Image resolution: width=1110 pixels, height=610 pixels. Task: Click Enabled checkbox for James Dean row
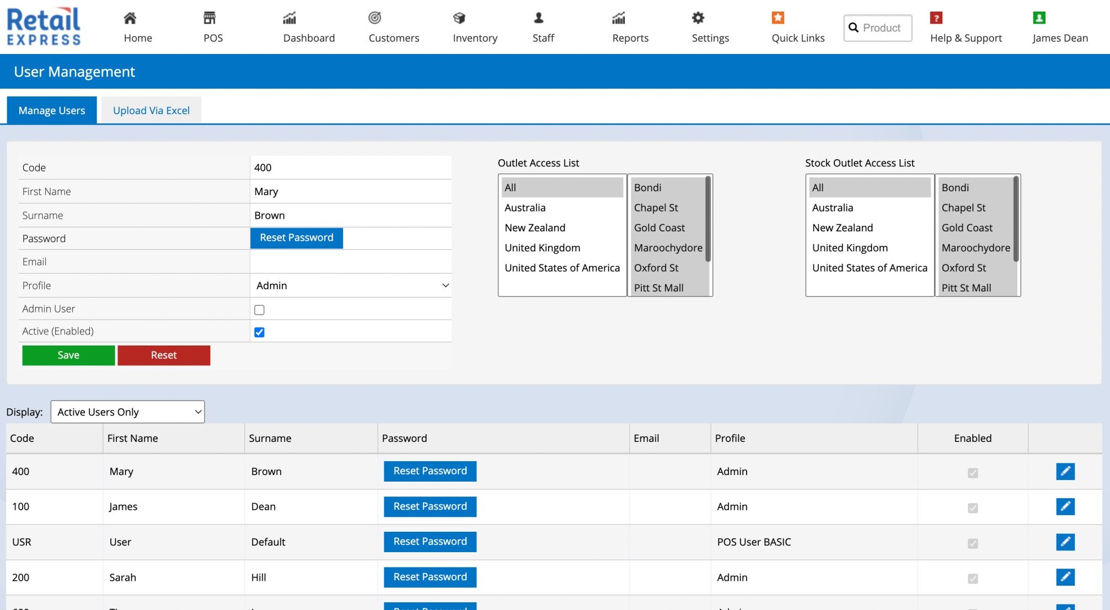(973, 508)
